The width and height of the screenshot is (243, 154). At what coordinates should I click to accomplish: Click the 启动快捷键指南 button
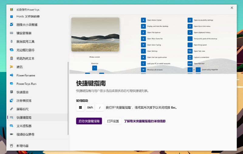pos(89,121)
